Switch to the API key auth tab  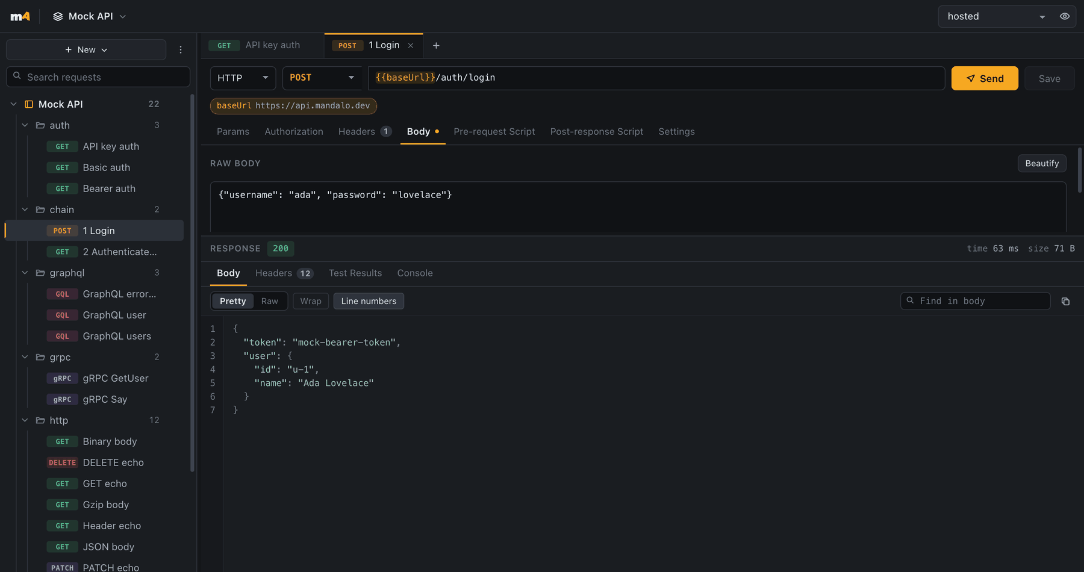point(263,45)
